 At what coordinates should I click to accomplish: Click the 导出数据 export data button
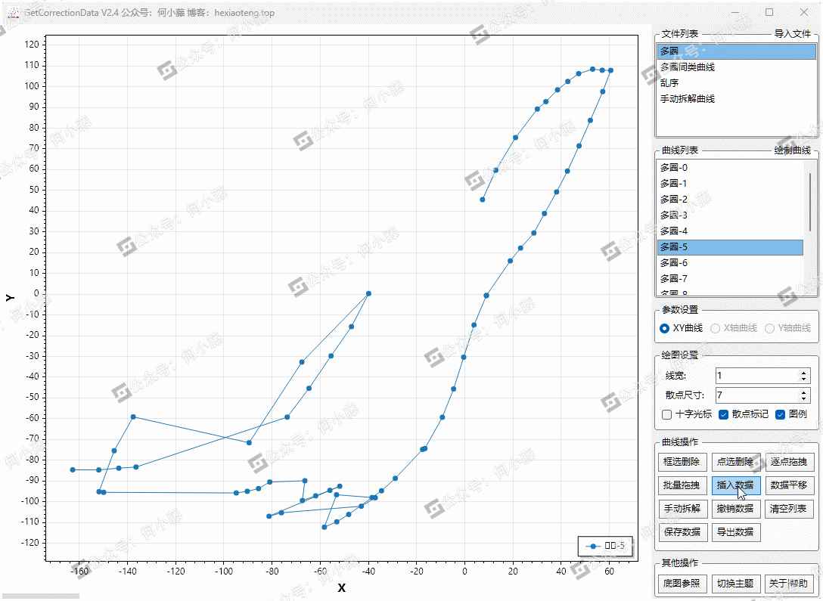coord(735,532)
